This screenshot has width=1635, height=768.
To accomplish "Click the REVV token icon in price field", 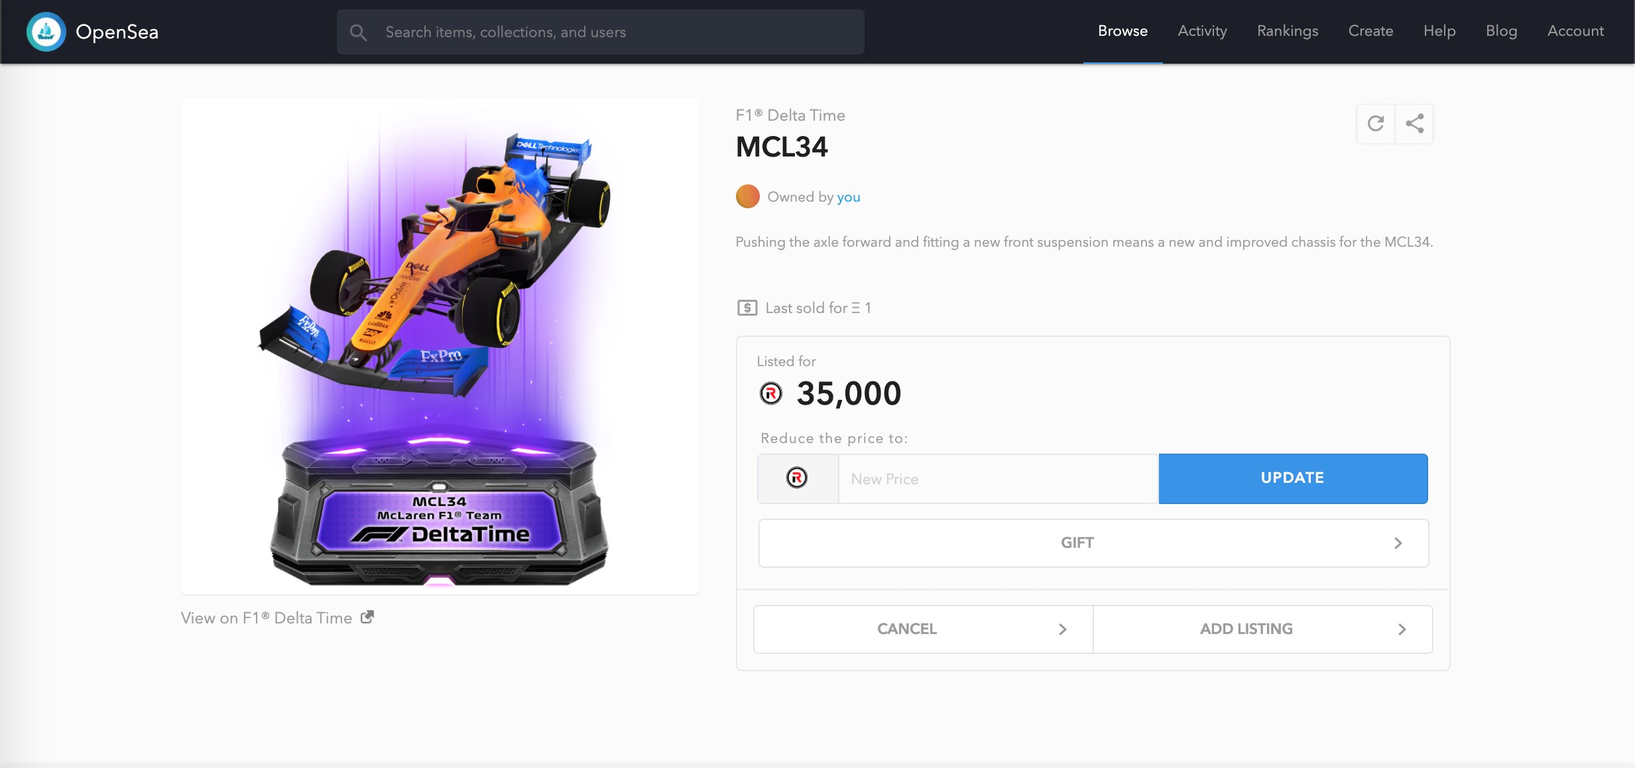I will pyautogui.click(x=797, y=478).
